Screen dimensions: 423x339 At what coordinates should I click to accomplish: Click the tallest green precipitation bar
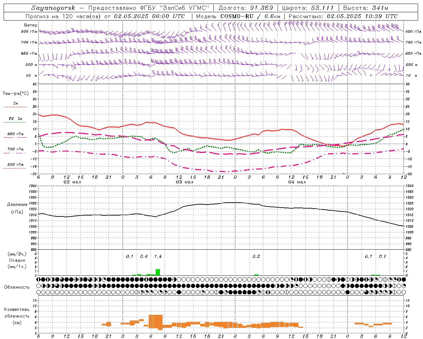coord(158,272)
